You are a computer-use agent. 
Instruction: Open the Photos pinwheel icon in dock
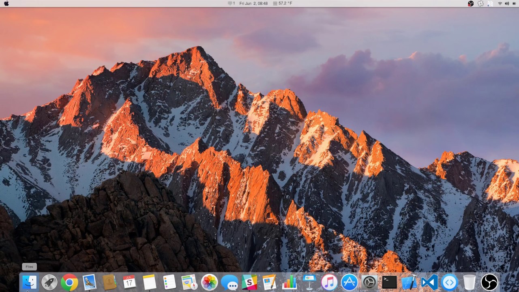[x=209, y=282]
